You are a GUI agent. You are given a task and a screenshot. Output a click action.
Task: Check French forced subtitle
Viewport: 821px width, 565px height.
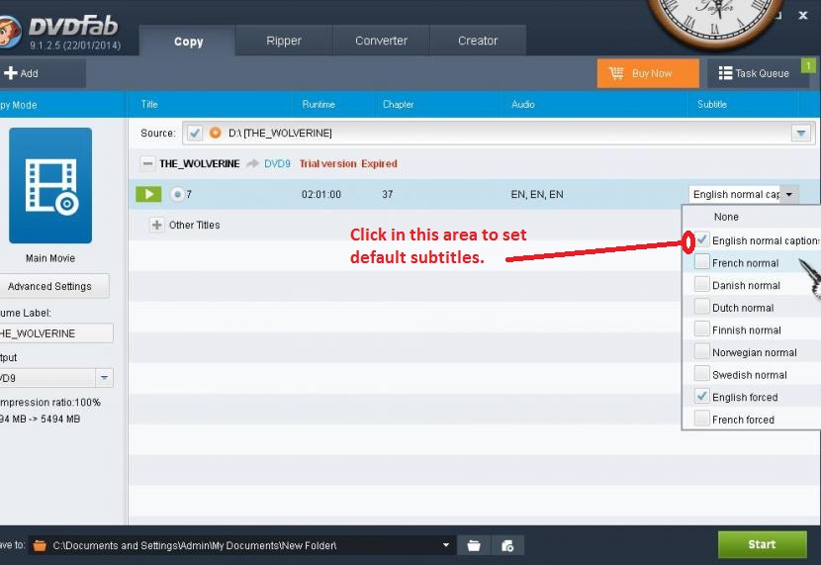(x=701, y=419)
